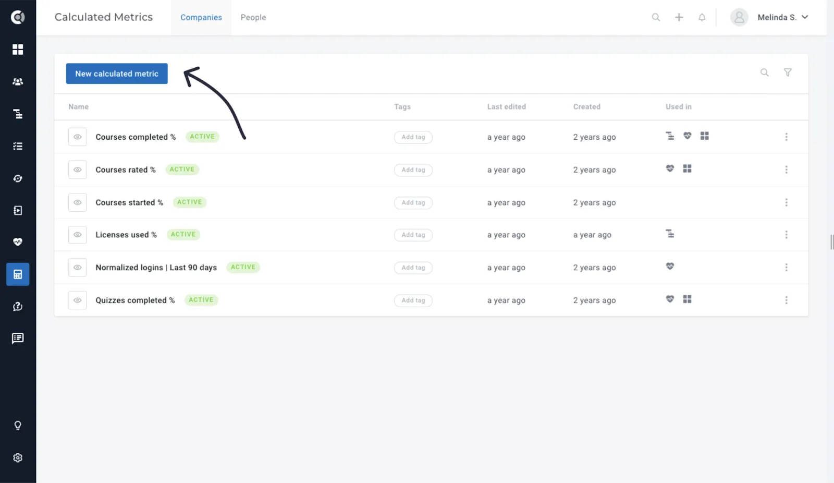834x483 pixels.
Task: Click the hierarchy icon in the Licenses used % row
Action: pyautogui.click(x=670, y=234)
